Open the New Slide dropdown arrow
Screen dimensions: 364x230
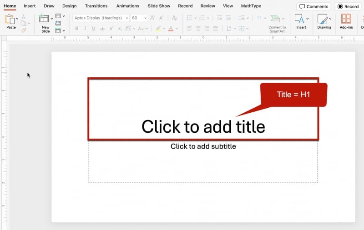point(51,19)
